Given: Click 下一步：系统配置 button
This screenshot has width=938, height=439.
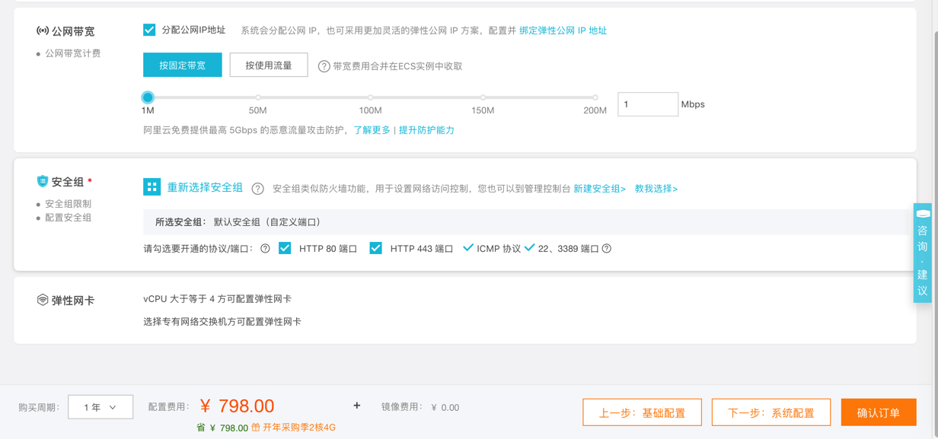Looking at the screenshot, I should point(770,412).
